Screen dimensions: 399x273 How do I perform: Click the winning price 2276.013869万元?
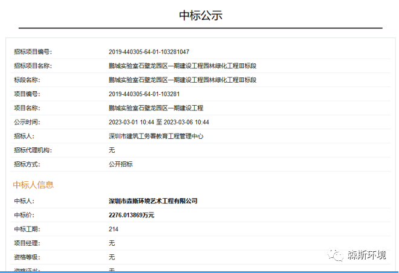[x=131, y=215]
